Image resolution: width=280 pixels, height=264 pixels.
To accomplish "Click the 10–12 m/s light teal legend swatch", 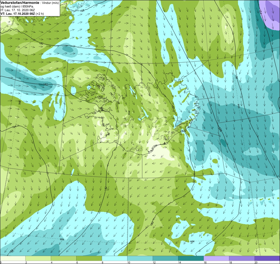I will point(140,258).
